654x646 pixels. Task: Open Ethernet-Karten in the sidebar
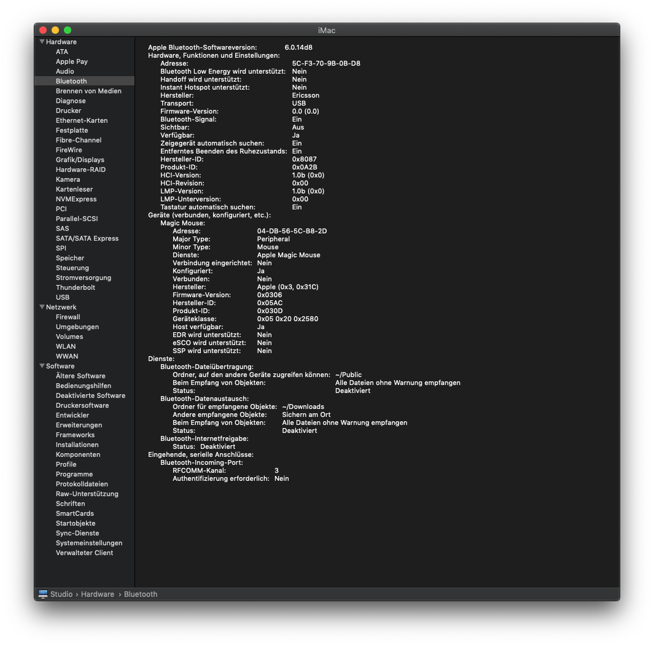pyautogui.click(x=82, y=120)
